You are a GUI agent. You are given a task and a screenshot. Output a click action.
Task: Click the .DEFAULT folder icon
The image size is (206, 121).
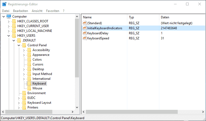(19, 40)
